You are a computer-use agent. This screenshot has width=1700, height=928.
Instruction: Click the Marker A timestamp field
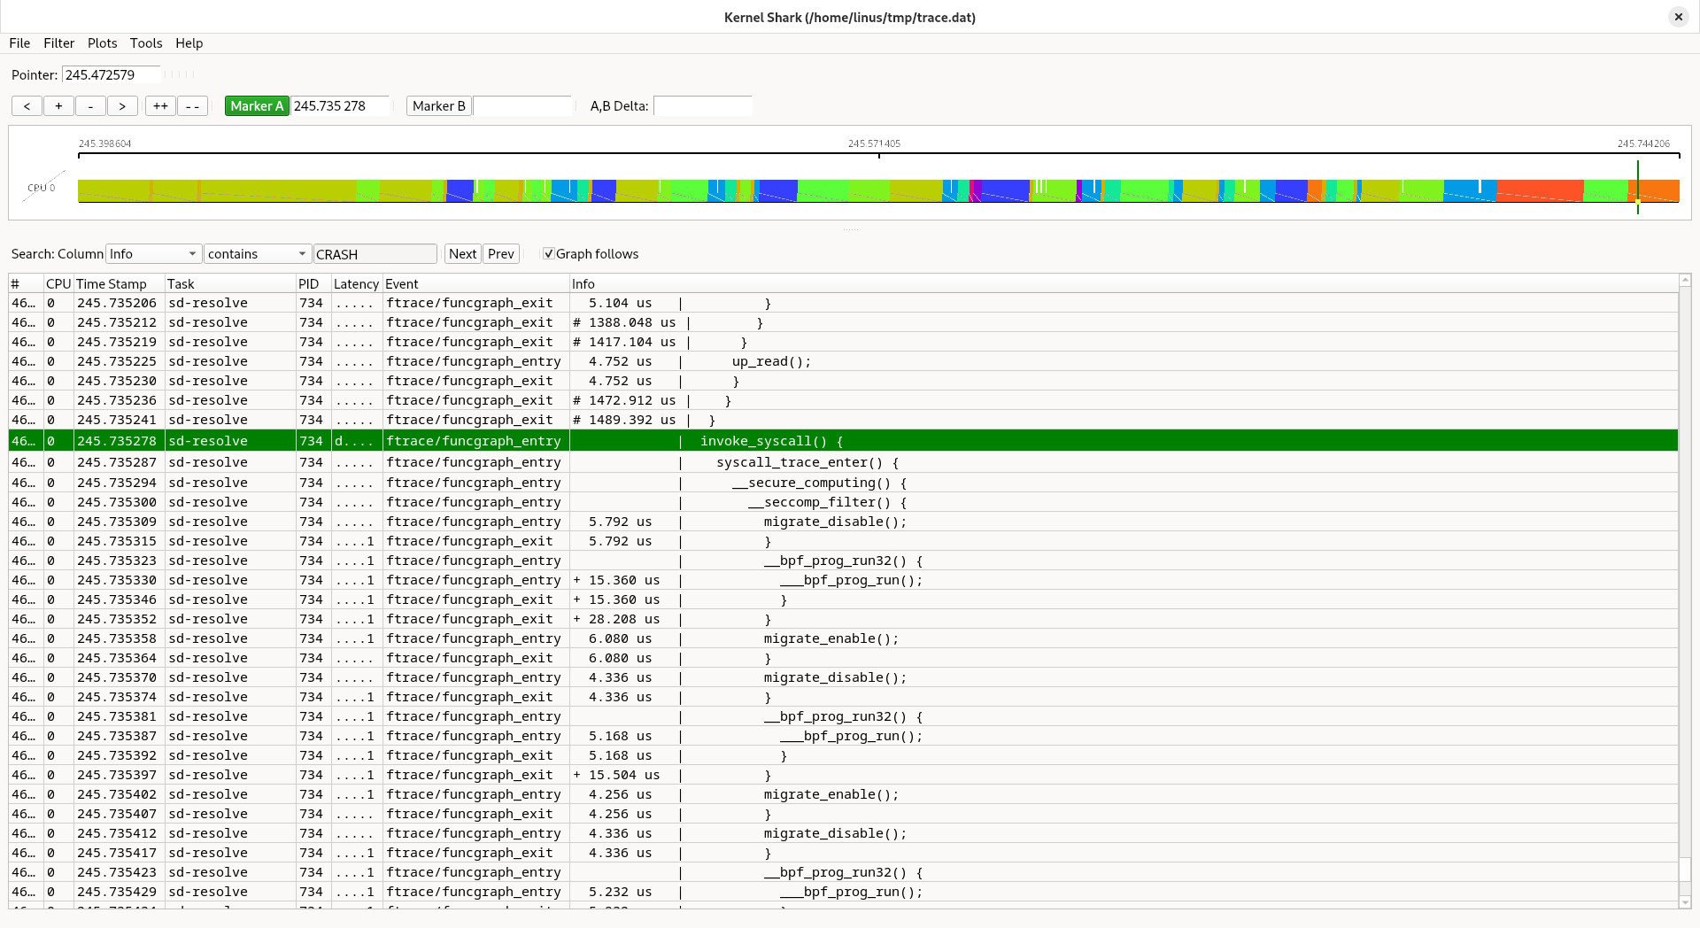tap(340, 106)
